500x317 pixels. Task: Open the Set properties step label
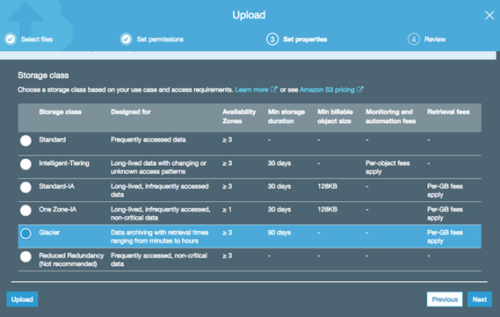click(x=305, y=40)
